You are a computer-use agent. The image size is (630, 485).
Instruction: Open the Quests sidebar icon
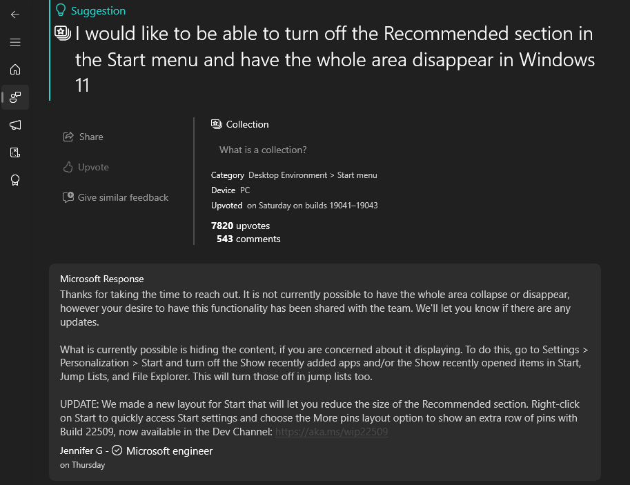(x=15, y=152)
